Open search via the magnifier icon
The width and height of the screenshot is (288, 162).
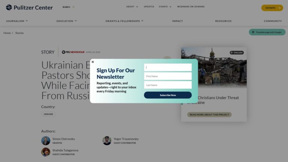[x=73, y=7]
